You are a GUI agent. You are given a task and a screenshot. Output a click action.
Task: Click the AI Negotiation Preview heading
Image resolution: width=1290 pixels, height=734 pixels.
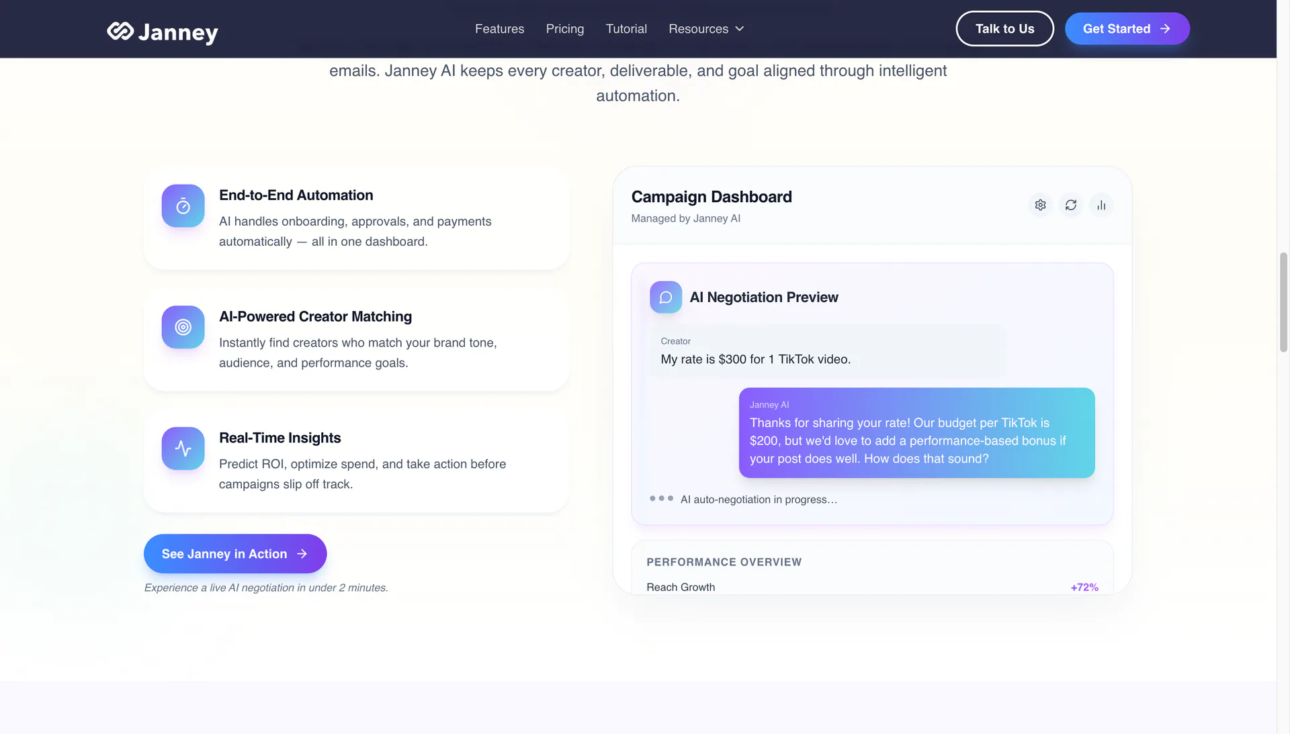(764, 297)
